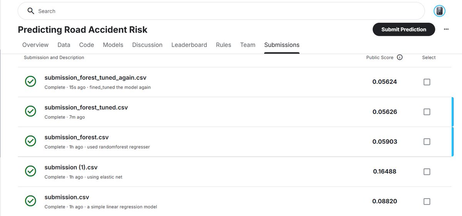Screen dimensions: 462x216
Task: Click the status checkmark for submission.csv
Action: [30, 201]
